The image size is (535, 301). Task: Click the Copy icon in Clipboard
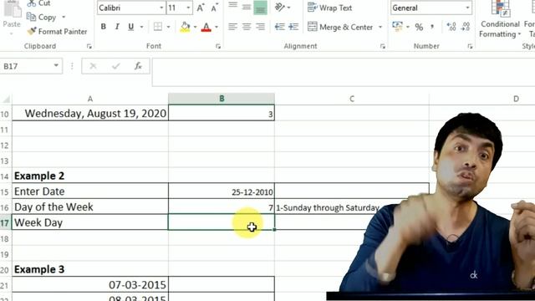tap(32, 17)
